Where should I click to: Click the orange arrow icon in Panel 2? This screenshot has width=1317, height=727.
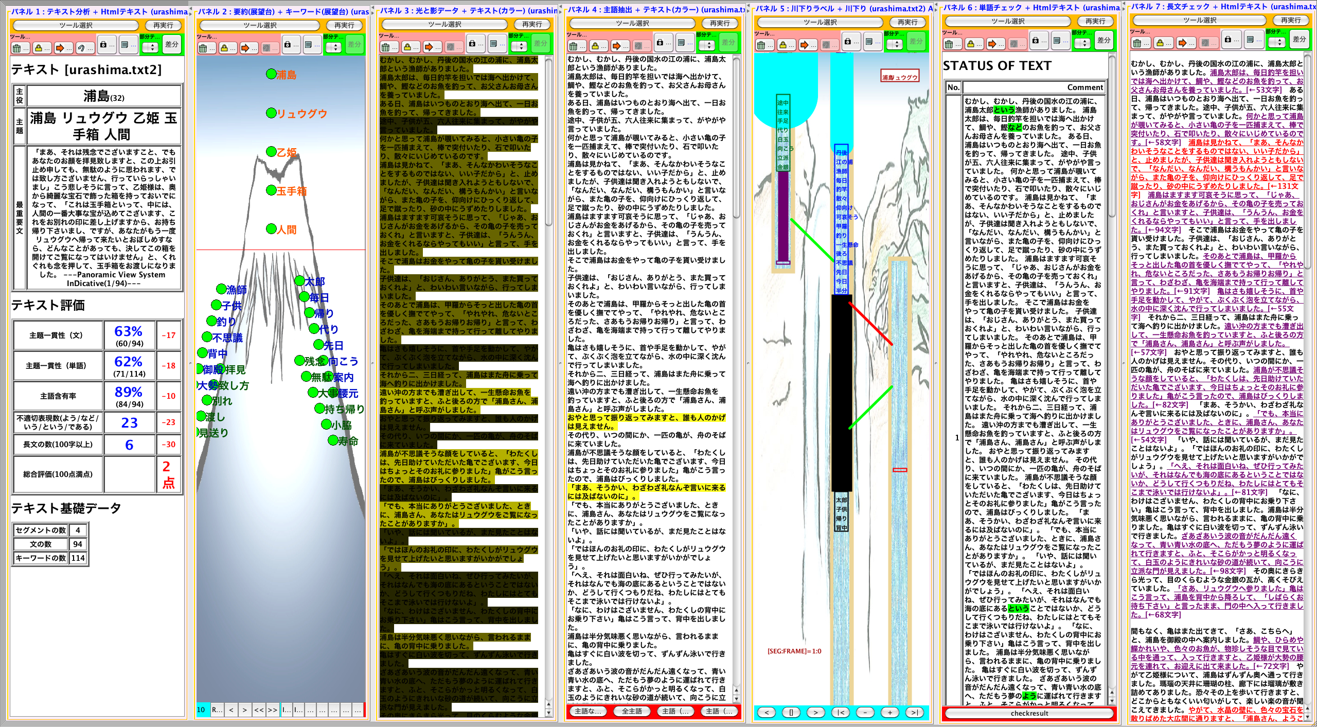coord(246,48)
